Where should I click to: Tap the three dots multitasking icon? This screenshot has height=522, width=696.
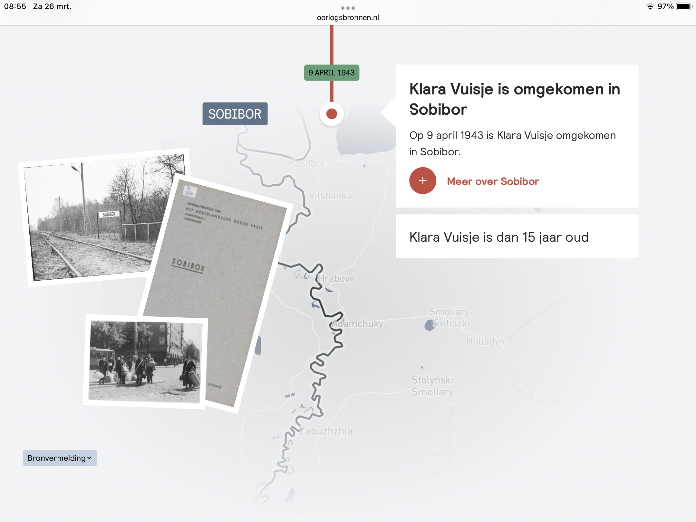click(348, 8)
